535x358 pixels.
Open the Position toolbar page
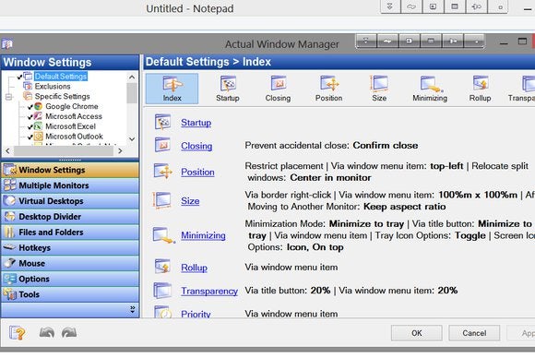click(x=329, y=89)
